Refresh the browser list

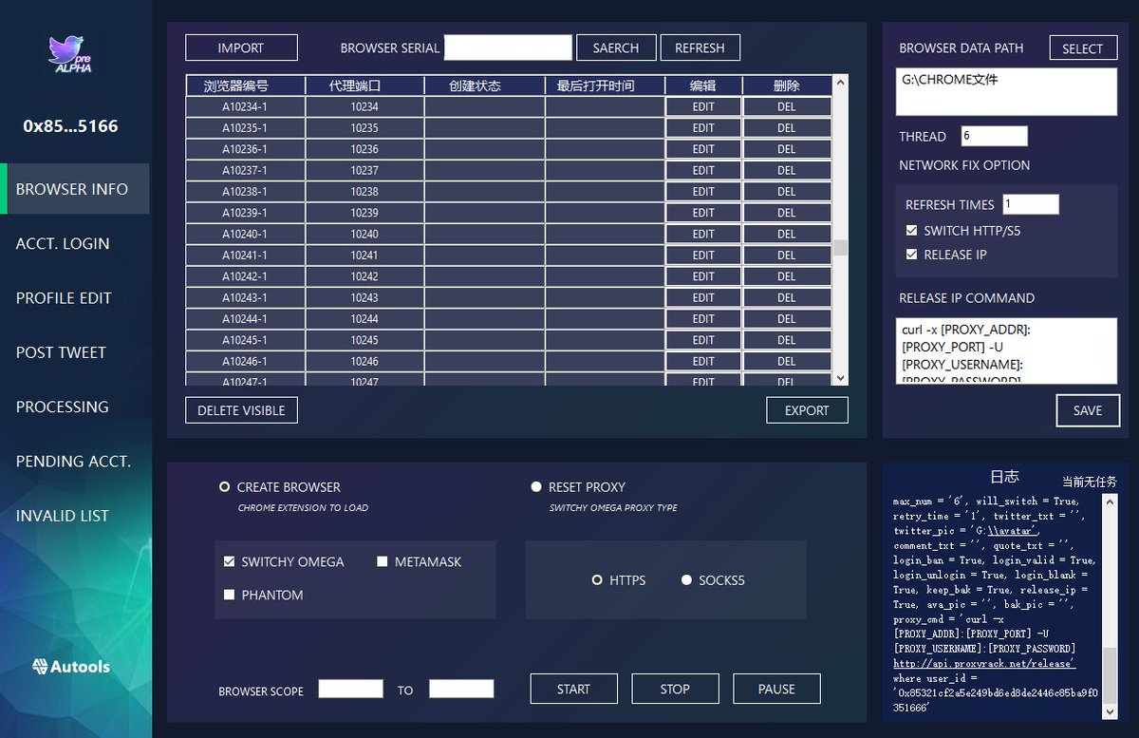[x=700, y=47]
